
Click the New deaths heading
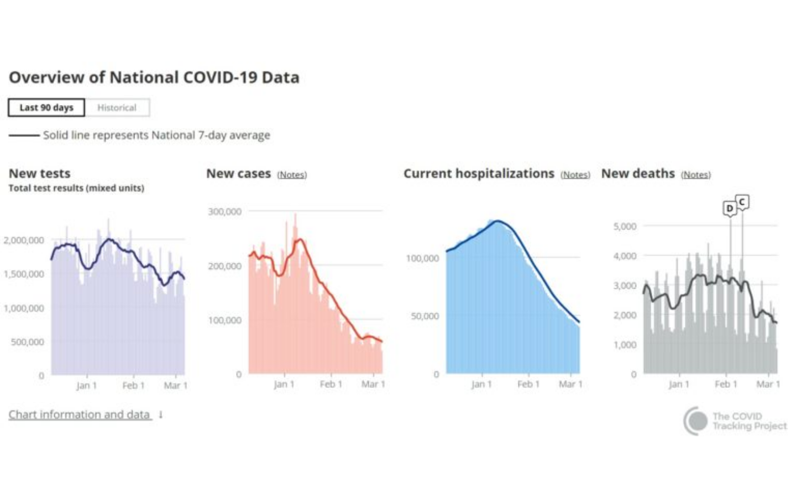click(638, 174)
